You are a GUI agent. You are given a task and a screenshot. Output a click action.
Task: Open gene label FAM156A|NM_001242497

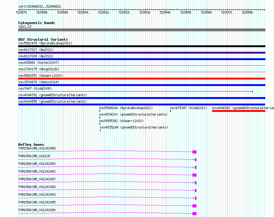[37, 179]
